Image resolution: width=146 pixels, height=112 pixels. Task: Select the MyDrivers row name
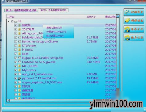click(29, 70)
